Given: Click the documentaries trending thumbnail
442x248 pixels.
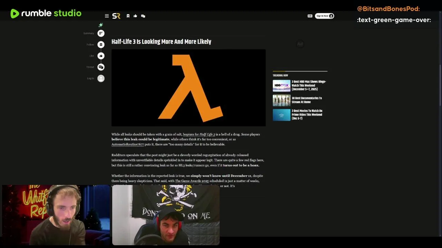Looking at the screenshot, I should pyautogui.click(x=281, y=100).
